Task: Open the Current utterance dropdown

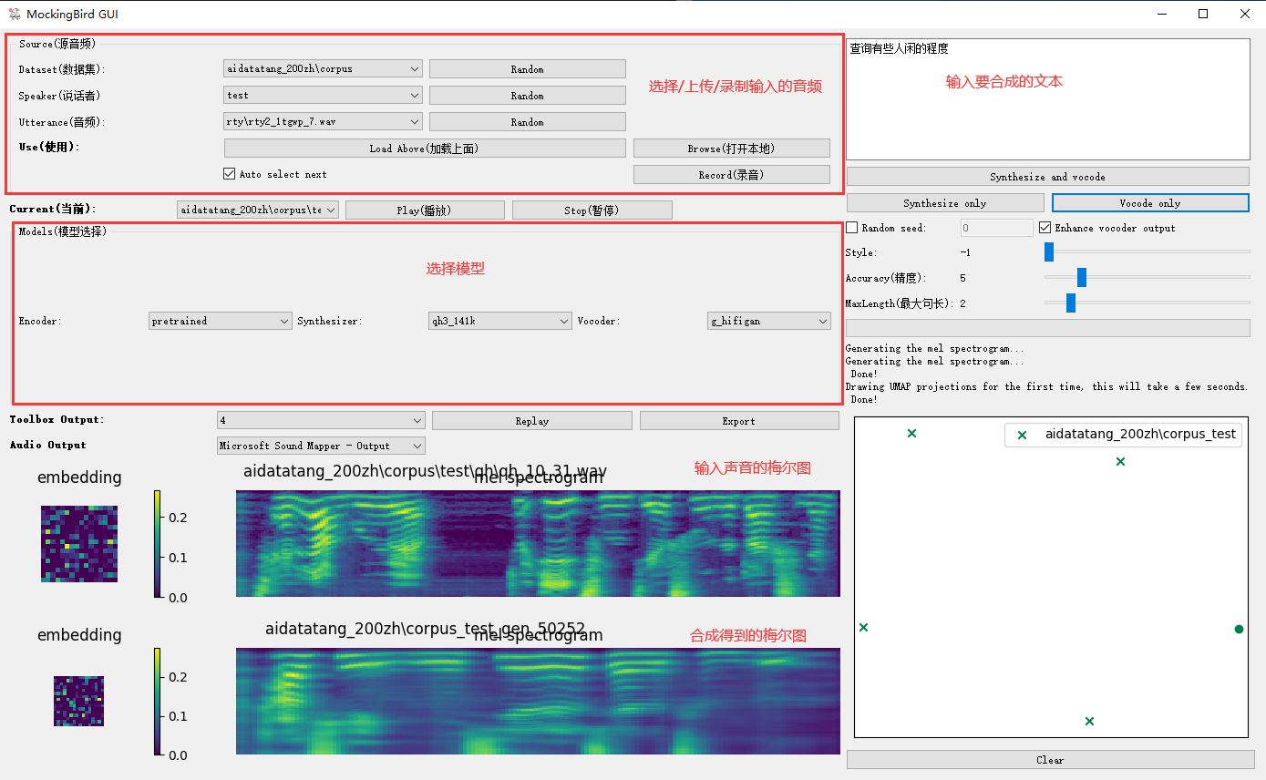Action: tap(258, 210)
